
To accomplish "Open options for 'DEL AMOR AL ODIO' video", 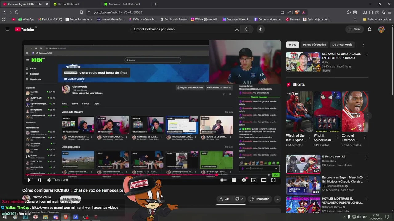I will point(367,54).
